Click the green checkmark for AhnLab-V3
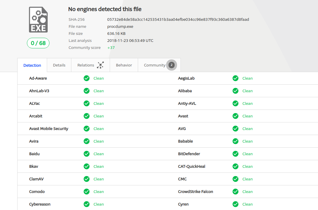 point(87,91)
